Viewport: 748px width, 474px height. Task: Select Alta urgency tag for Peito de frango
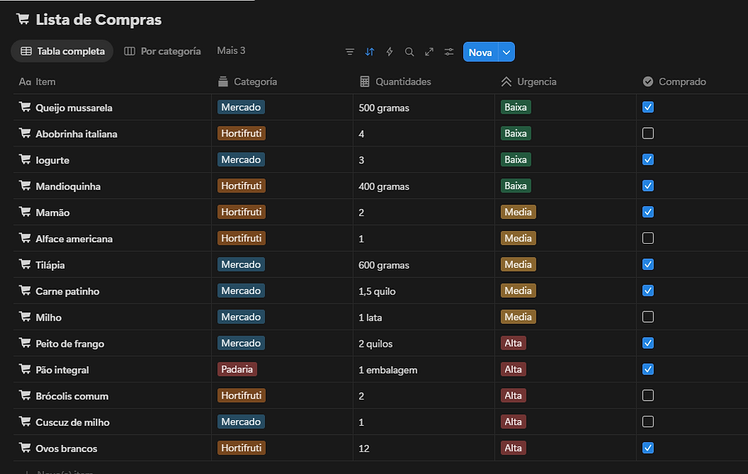tap(514, 343)
